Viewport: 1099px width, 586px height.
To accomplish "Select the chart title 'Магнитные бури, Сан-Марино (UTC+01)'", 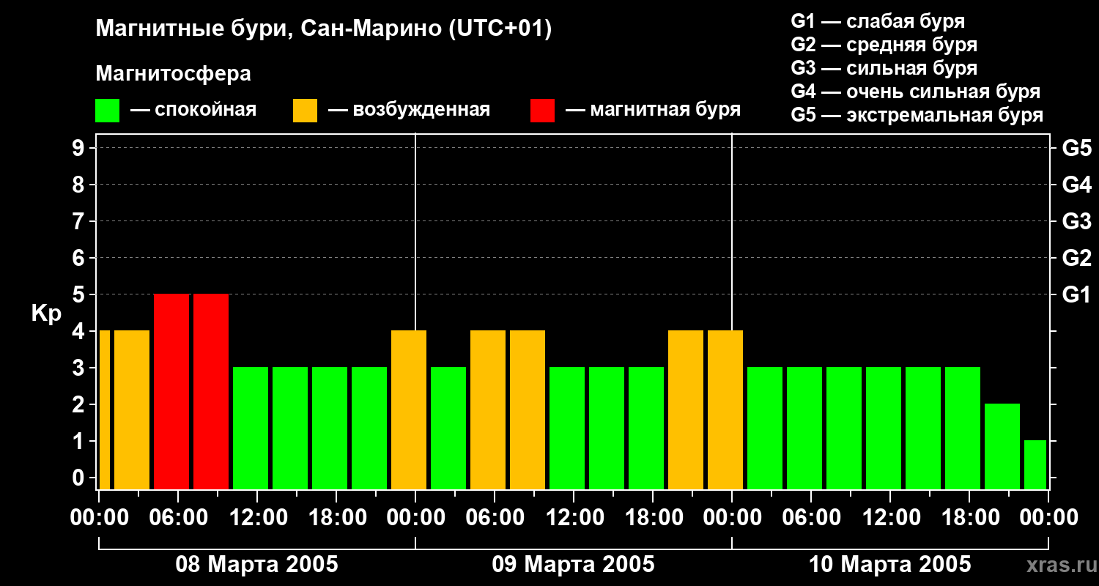I will pos(323,29).
